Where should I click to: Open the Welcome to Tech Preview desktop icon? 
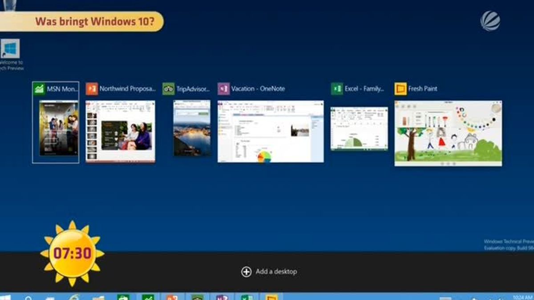click(x=11, y=55)
